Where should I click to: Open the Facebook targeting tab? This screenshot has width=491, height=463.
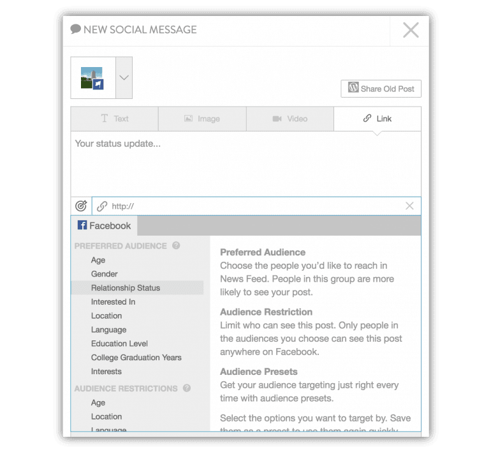(x=104, y=225)
